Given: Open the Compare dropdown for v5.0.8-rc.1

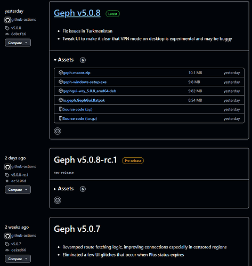Looking at the screenshot, I should pos(18,190).
